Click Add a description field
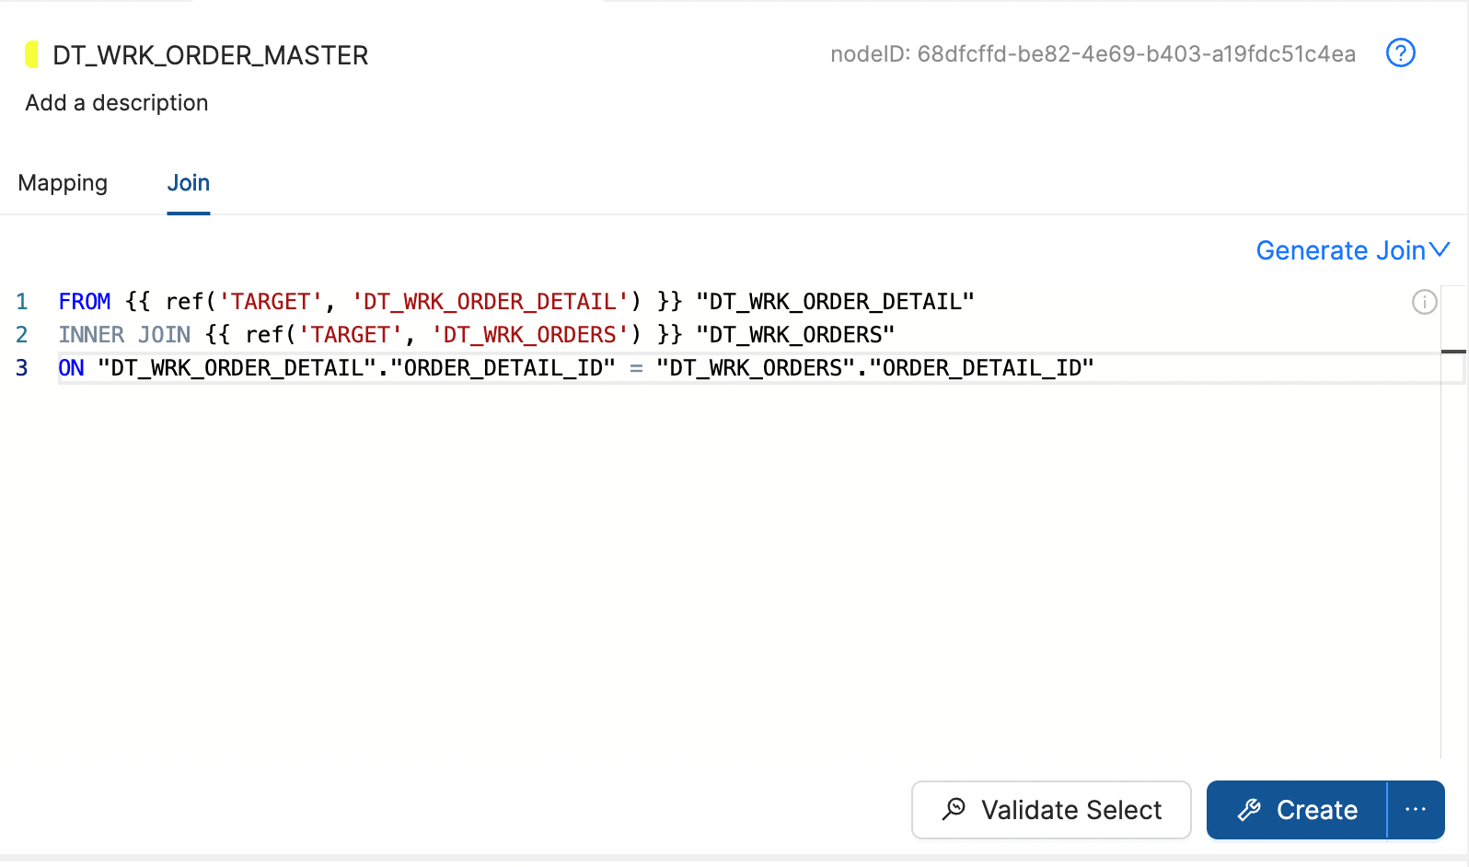The width and height of the screenshot is (1469, 867). [x=116, y=103]
